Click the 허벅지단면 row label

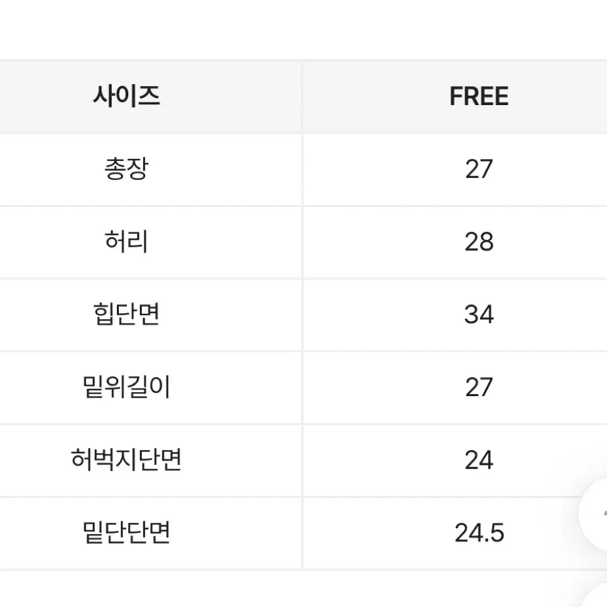tap(127, 459)
